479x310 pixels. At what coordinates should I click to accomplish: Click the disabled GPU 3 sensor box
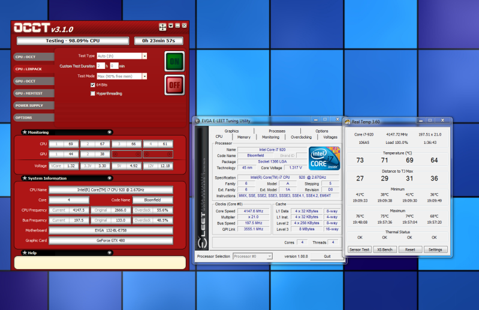pyautogui.click(x=126, y=154)
